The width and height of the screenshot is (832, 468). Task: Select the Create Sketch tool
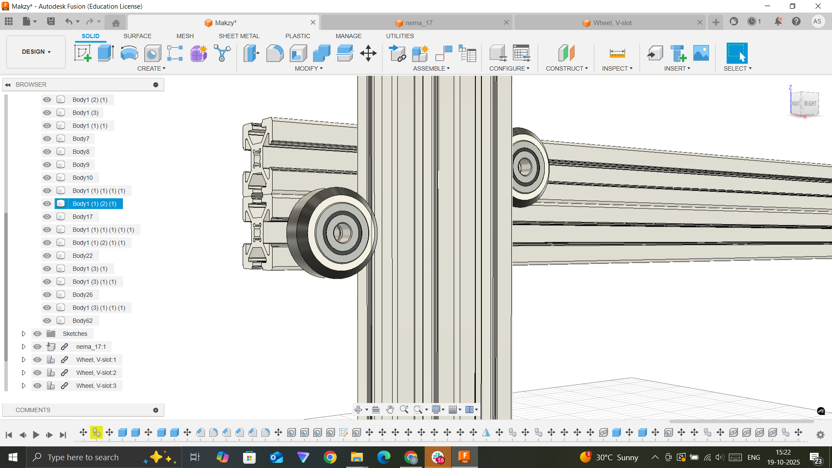click(82, 53)
